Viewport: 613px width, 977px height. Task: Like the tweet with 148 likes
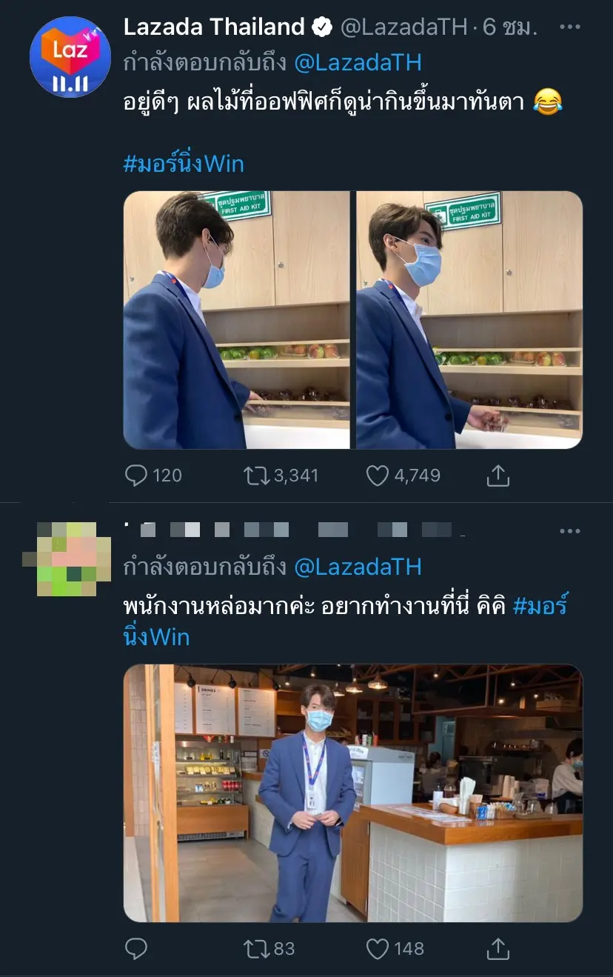coord(378,948)
